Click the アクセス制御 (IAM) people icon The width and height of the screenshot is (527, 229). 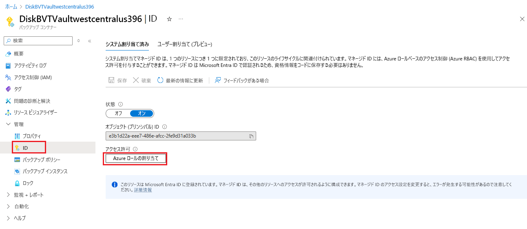coord(8,78)
